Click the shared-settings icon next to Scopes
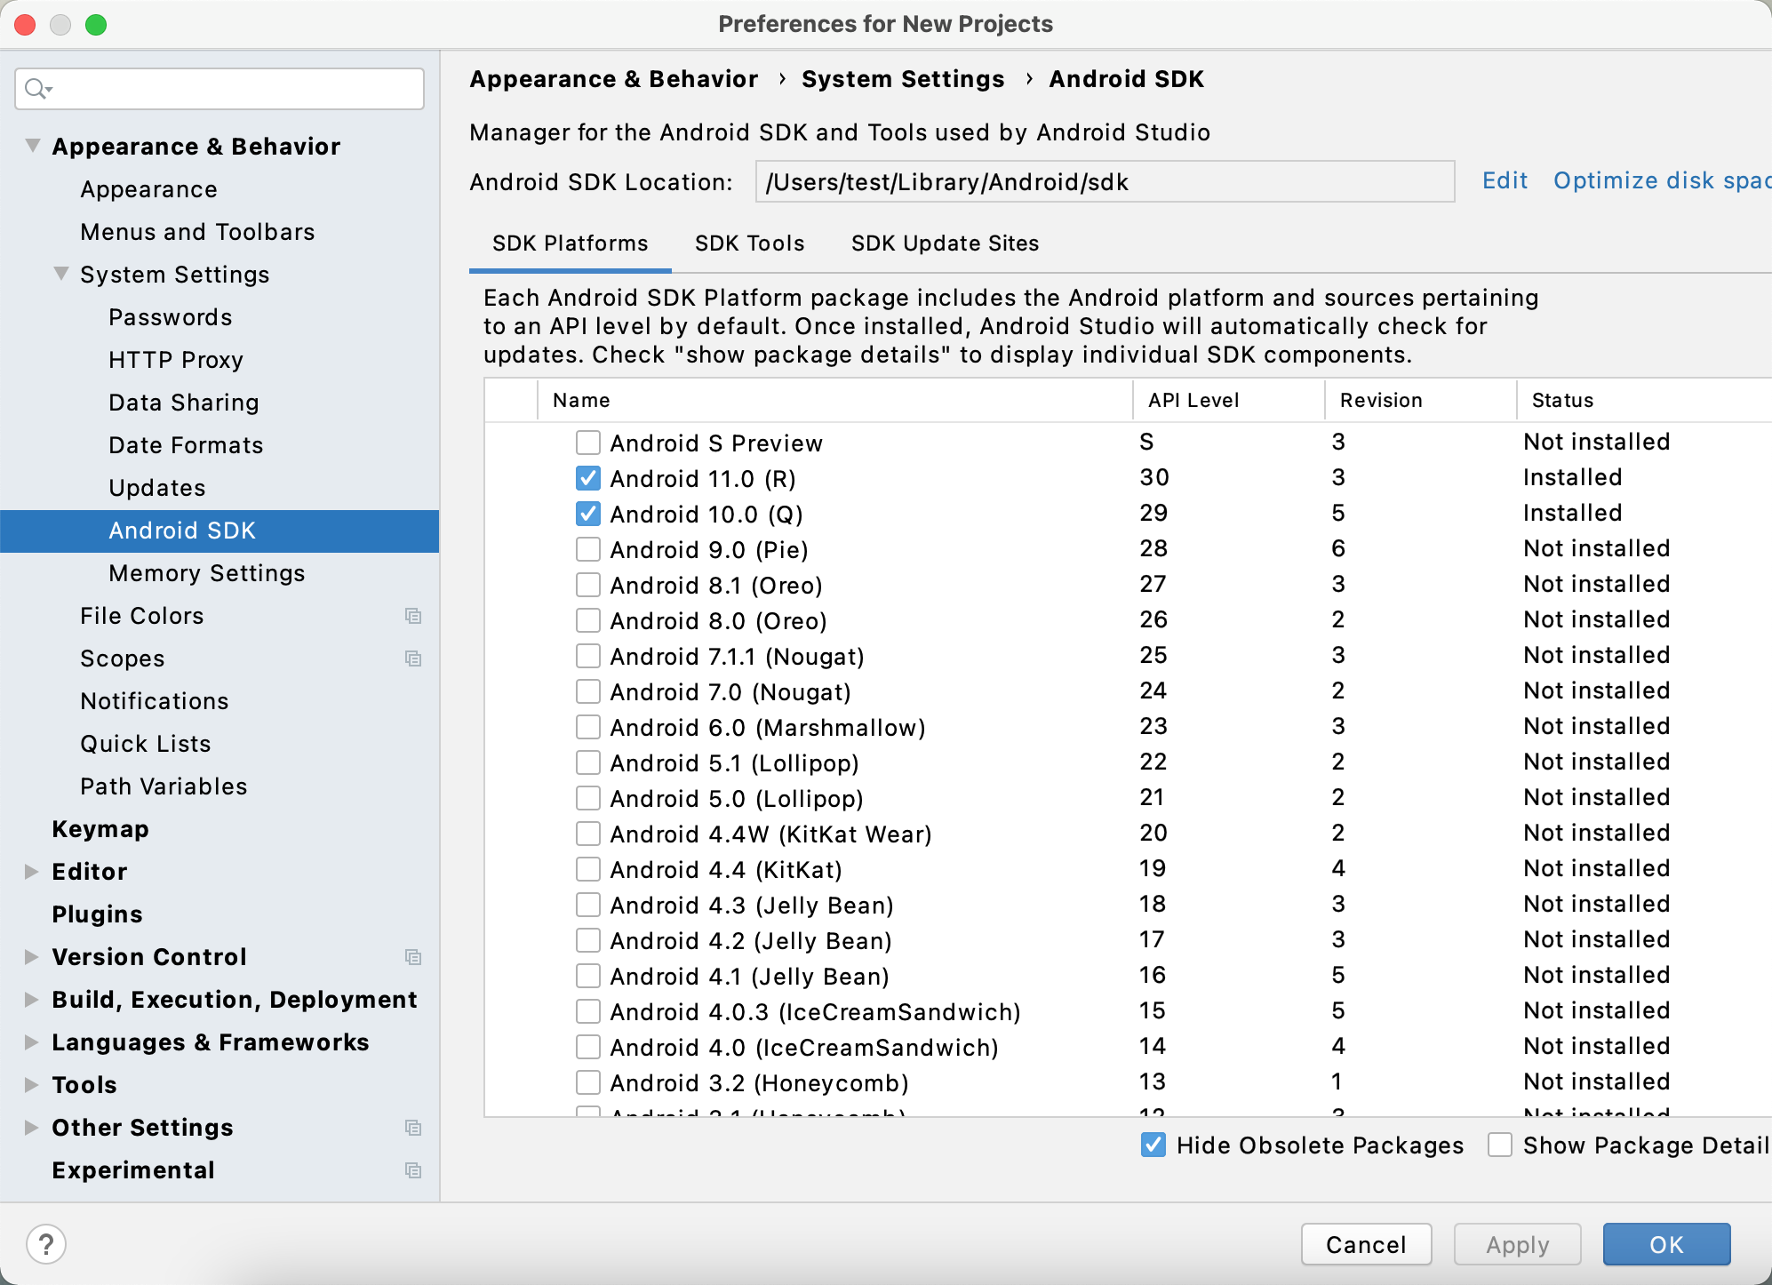The image size is (1772, 1285). tap(413, 658)
